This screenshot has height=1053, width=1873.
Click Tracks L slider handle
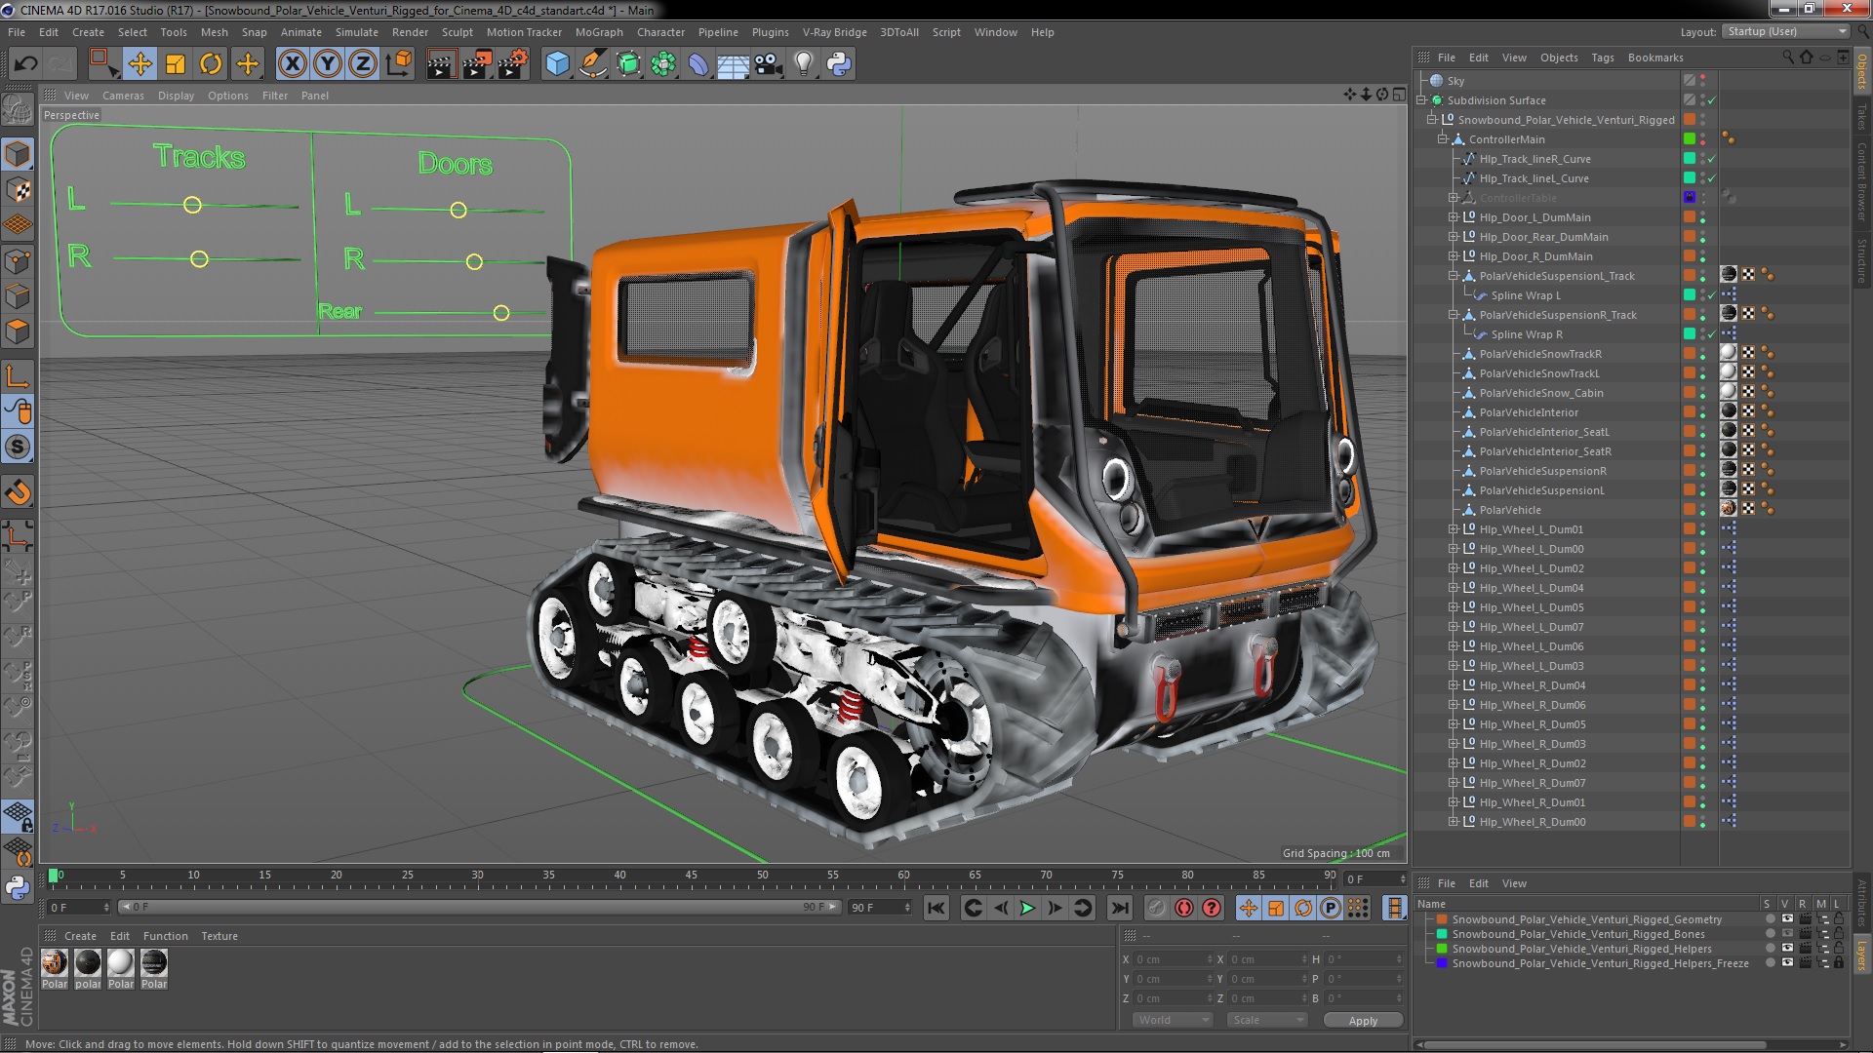pyautogui.click(x=192, y=205)
